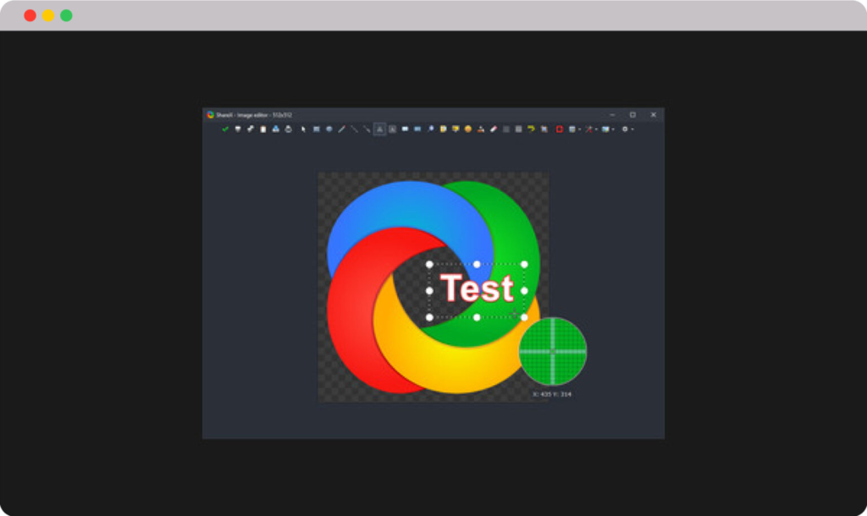Pick the yellow smiley sticker tool
The image size is (867, 516).
(467, 129)
